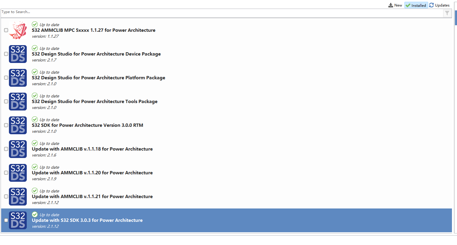Click S32DS icon for AMMCLIB v.1.1.21 update

click(x=18, y=197)
